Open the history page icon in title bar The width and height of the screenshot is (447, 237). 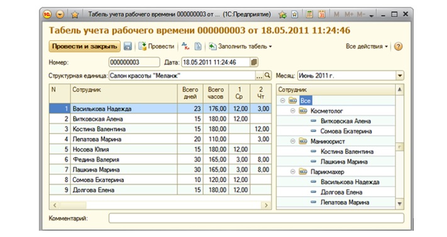coord(295,14)
